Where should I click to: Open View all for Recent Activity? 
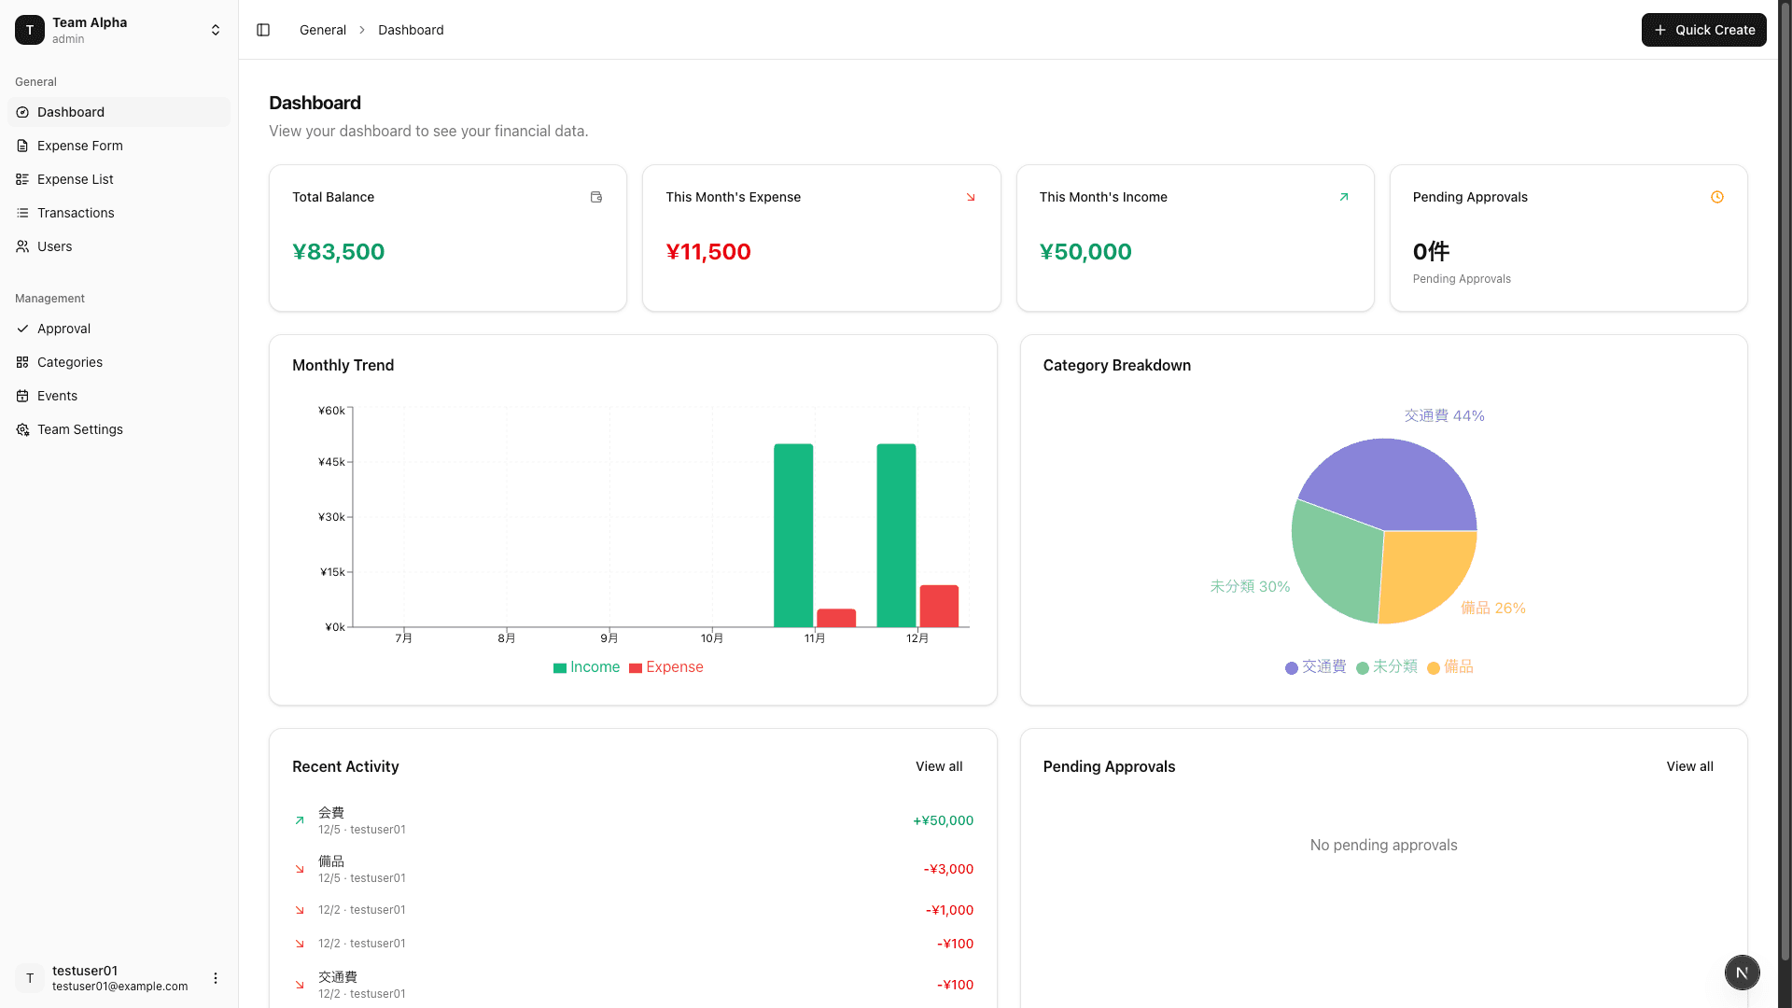pos(939,766)
